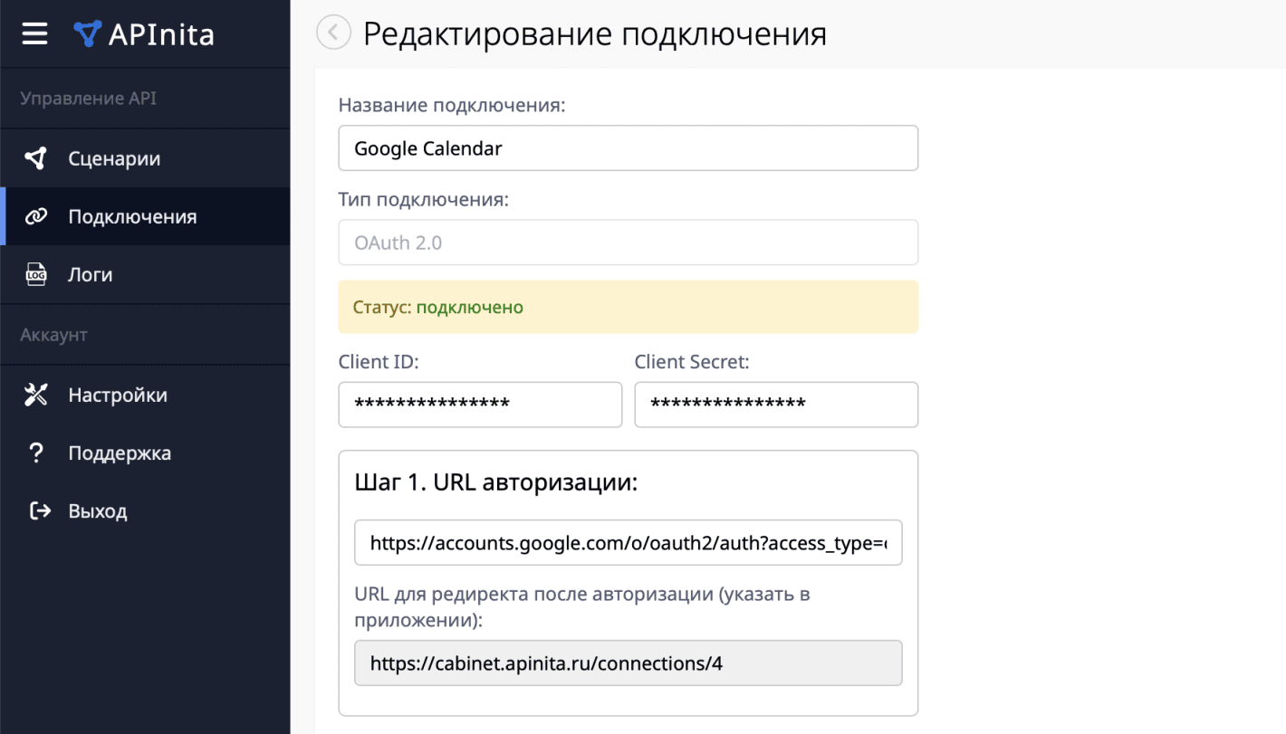Open the LOG file icon for Логи
Image resolution: width=1286 pixels, height=734 pixels.
coord(35,274)
